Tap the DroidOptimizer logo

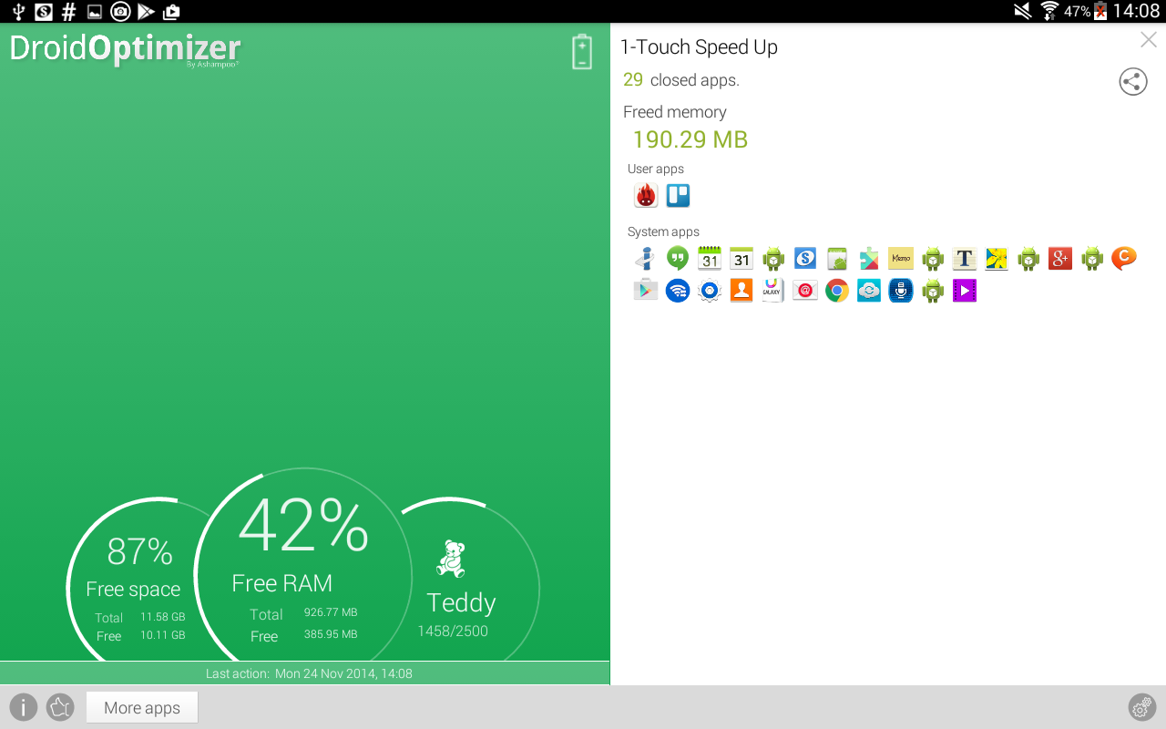[x=125, y=49]
